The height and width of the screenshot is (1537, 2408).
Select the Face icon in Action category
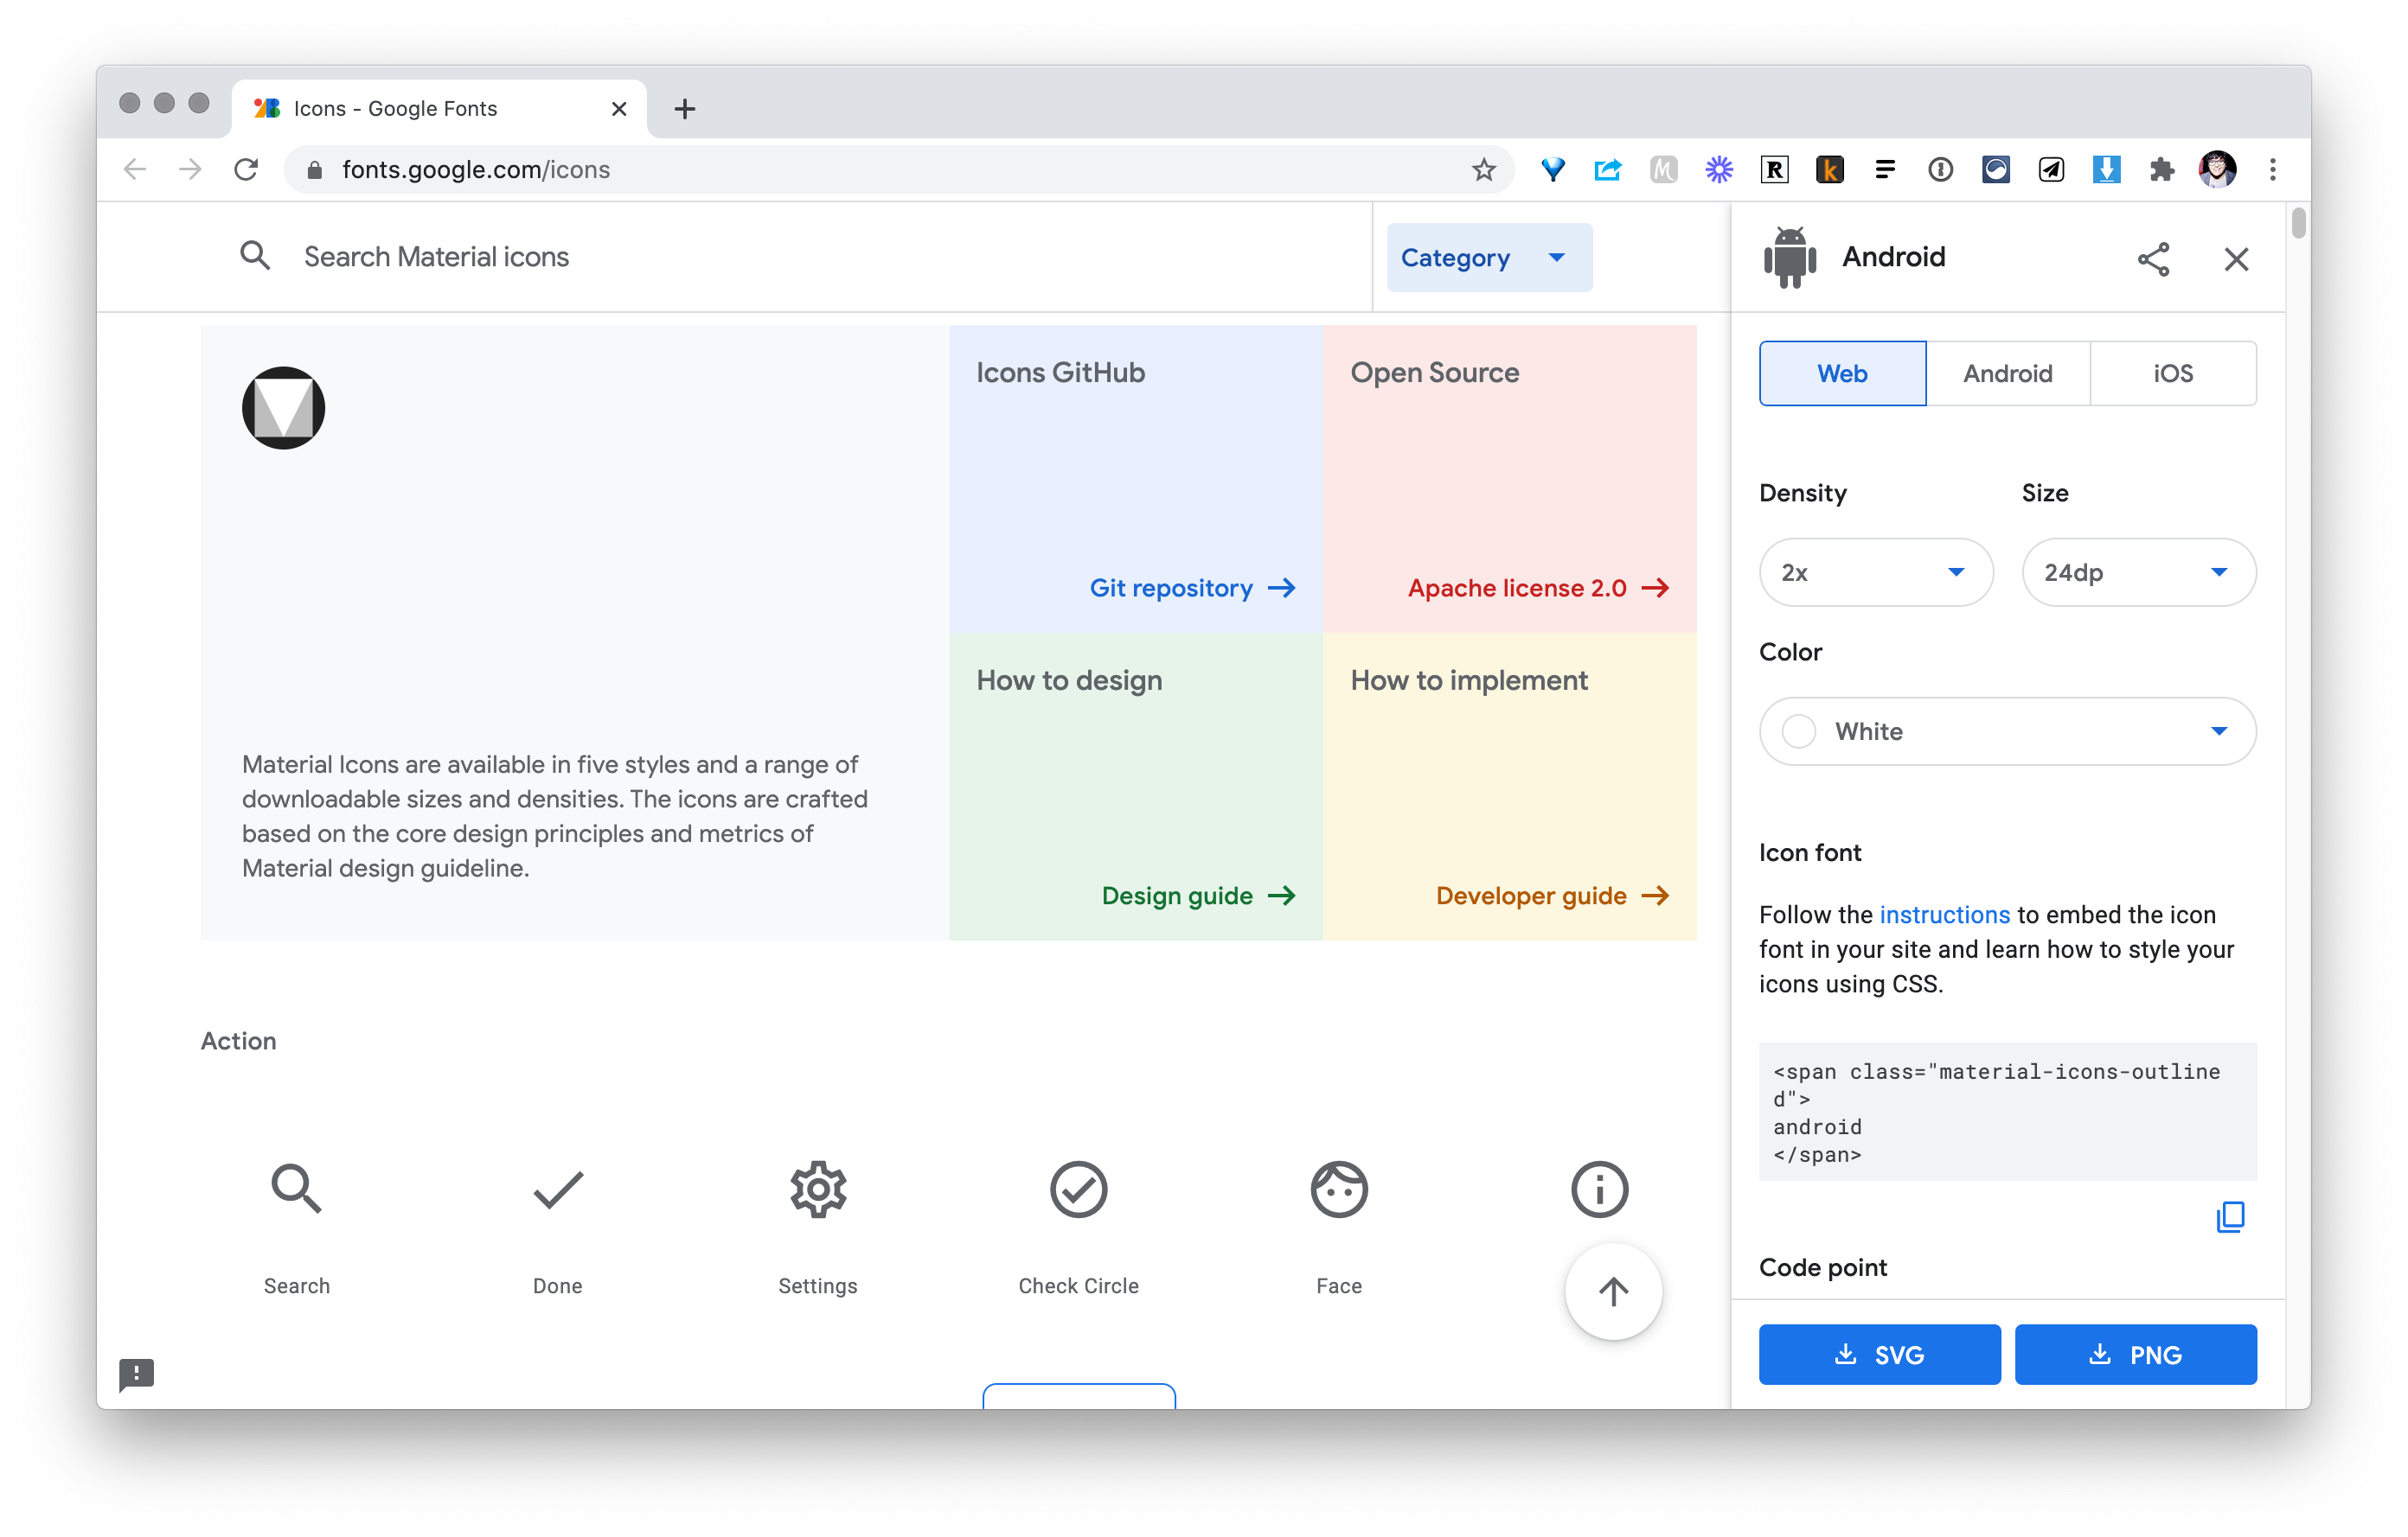tap(1339, 1189)
